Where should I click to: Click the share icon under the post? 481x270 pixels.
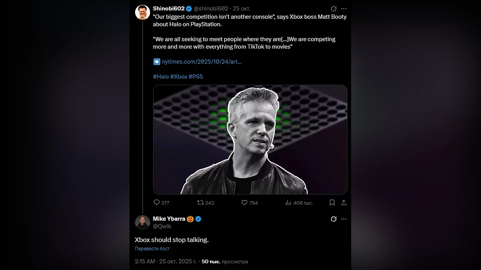point(344,203)
